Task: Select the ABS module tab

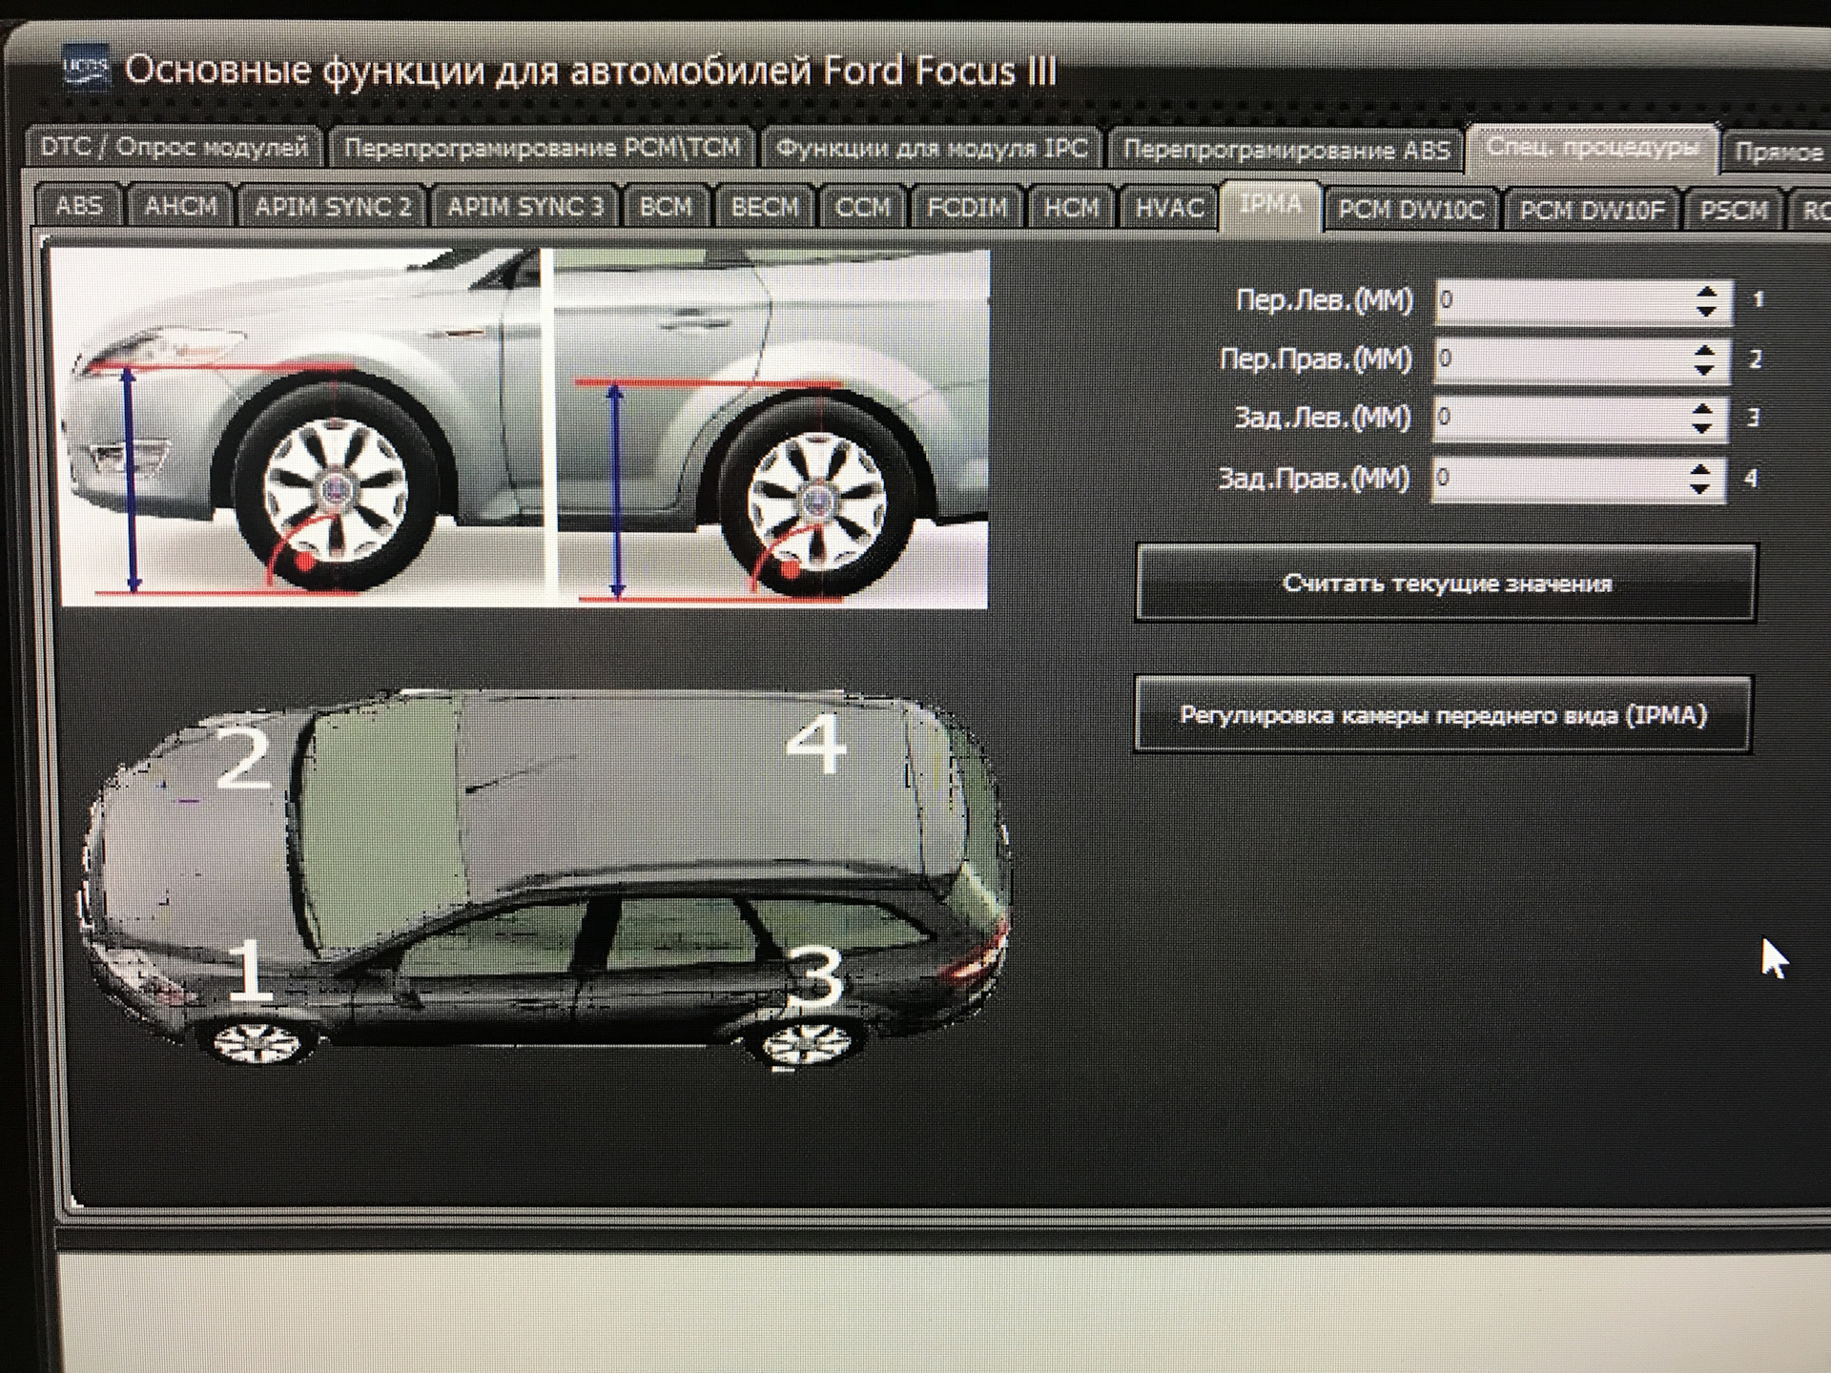Action: pos(79,206)
